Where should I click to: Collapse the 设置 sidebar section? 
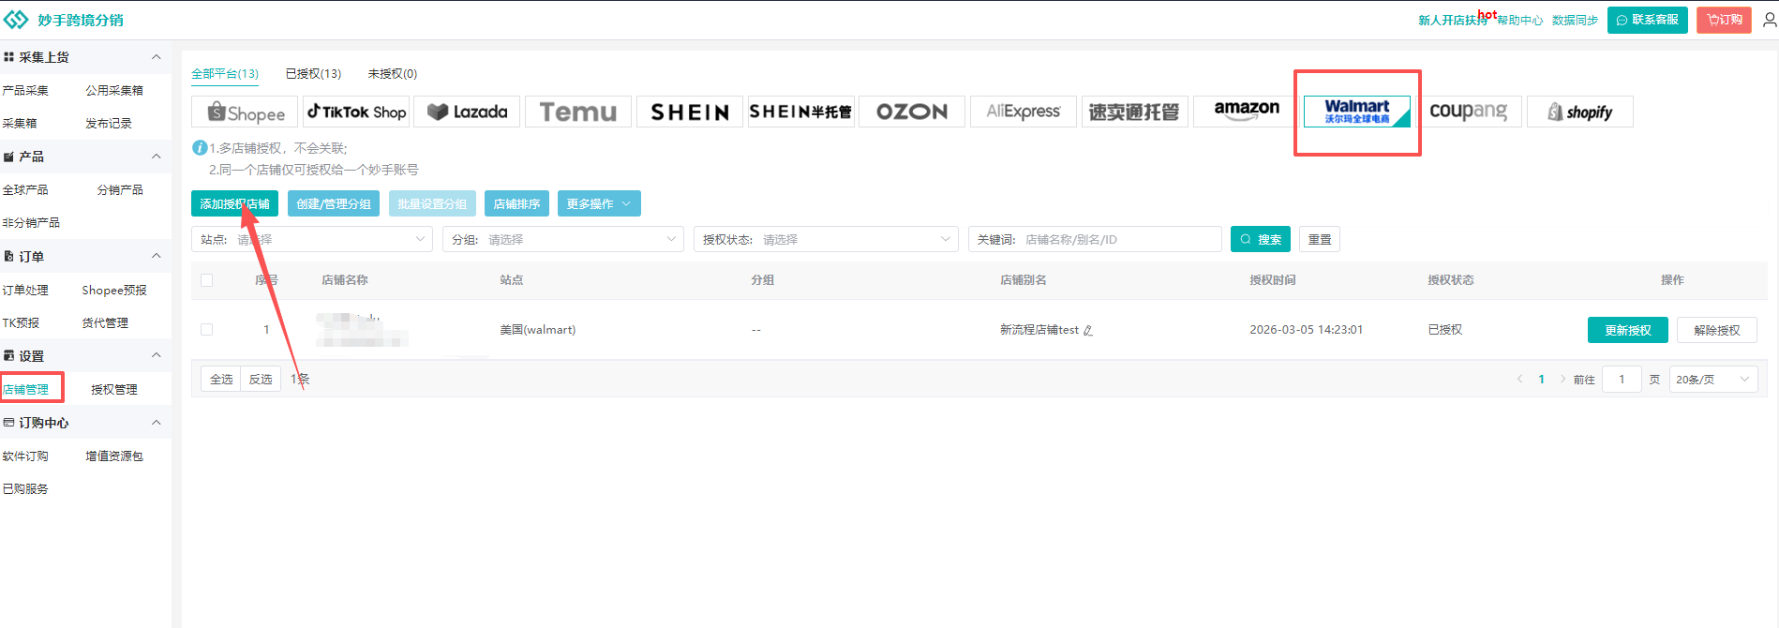(x=157, y=355)
